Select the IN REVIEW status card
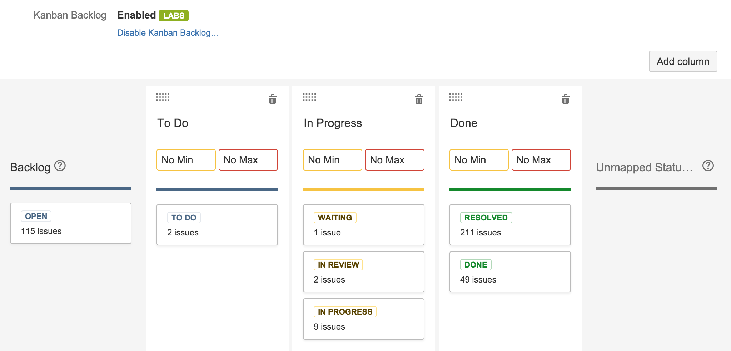Image resolution: width=731 pixels, height=351 pixels. pyautogui.click(x=363, y=272)
